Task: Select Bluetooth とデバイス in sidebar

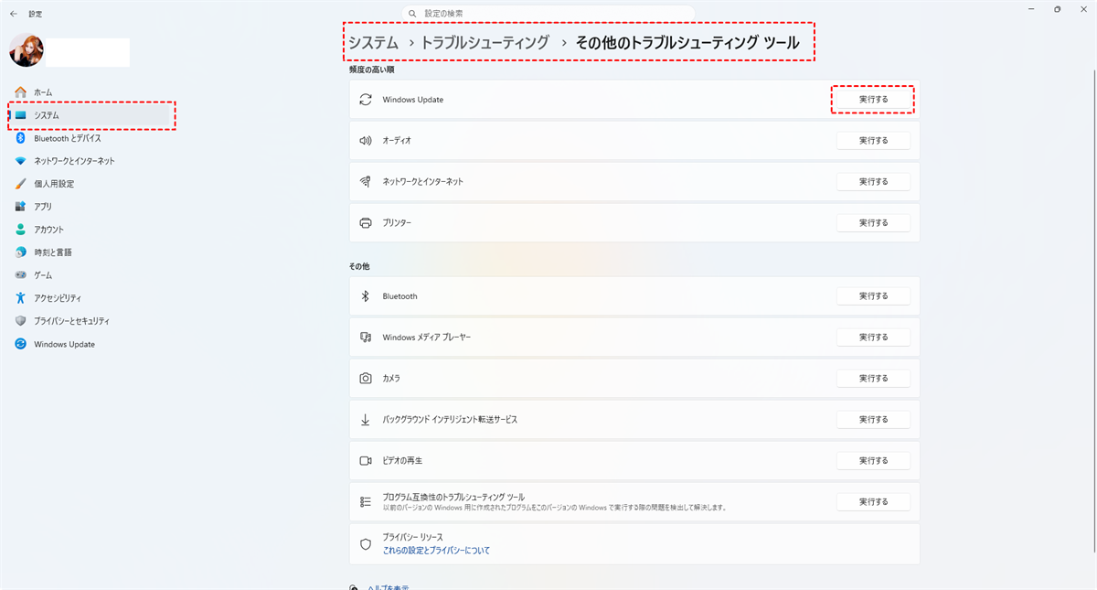Action: [x=67, y=138]
